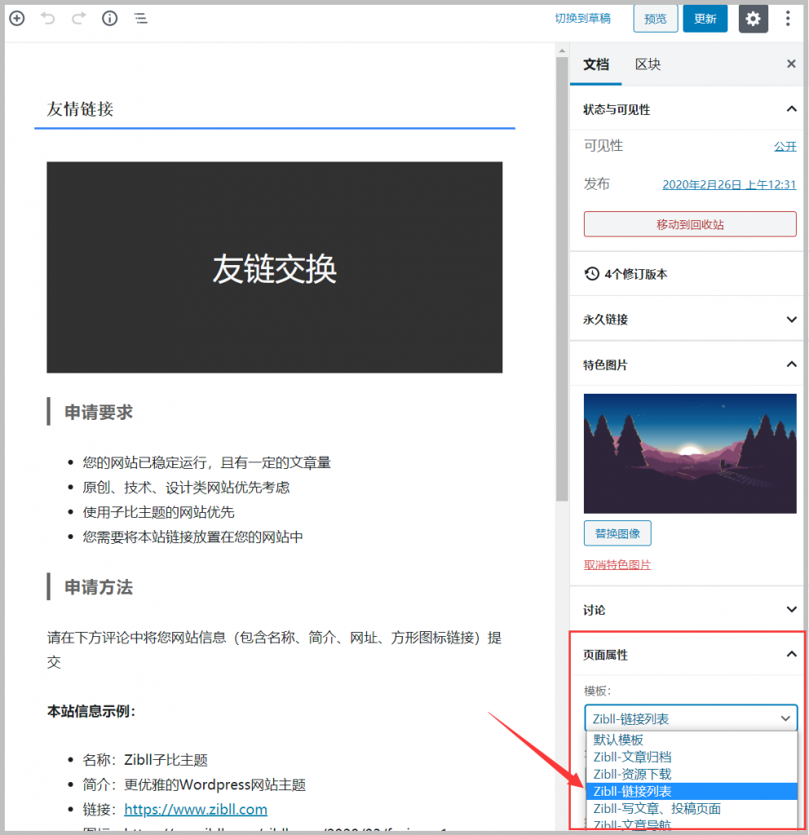Click the add block plus icon

click(16, 18)
